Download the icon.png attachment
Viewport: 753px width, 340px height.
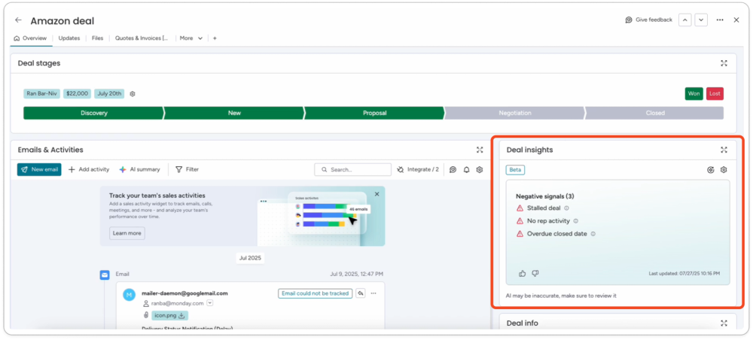[x=181, y=315]
